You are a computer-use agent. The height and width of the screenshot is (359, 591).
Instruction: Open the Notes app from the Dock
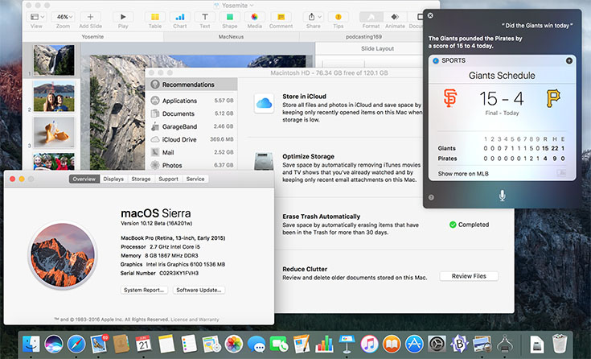coord(166,344)
